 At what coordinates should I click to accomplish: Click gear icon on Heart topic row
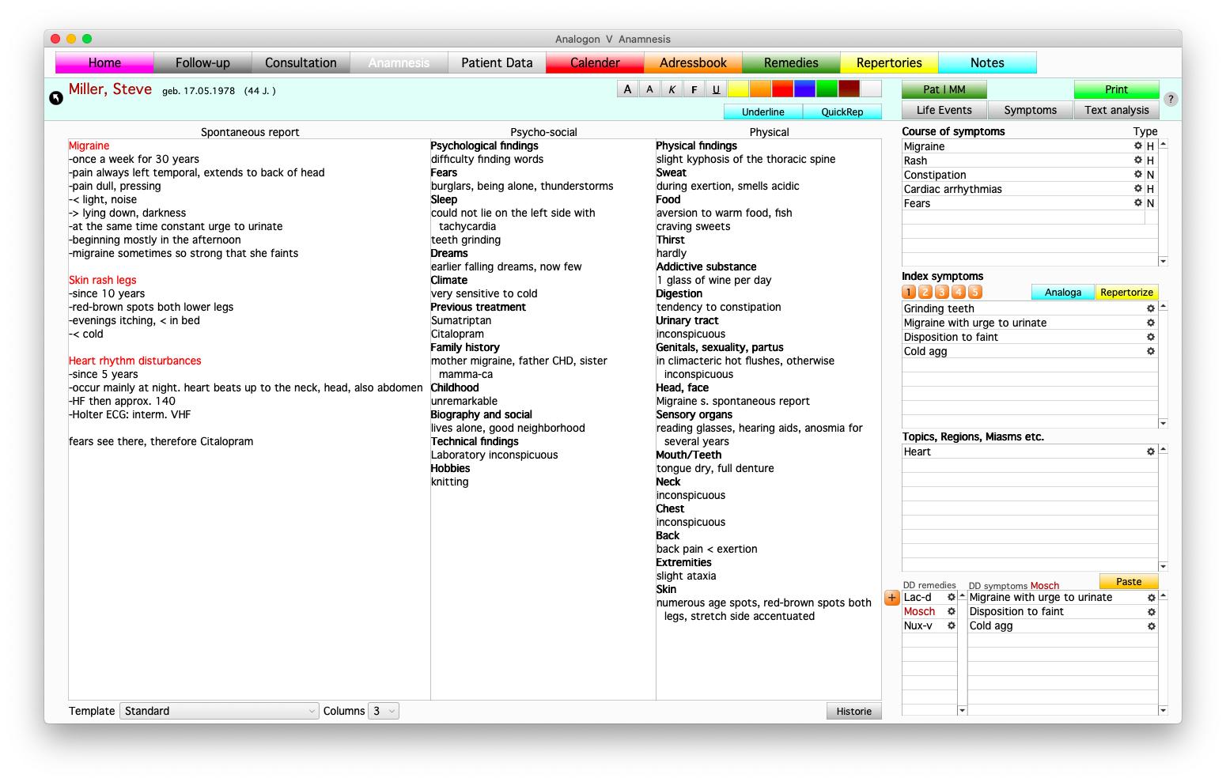pos(1151,451)
